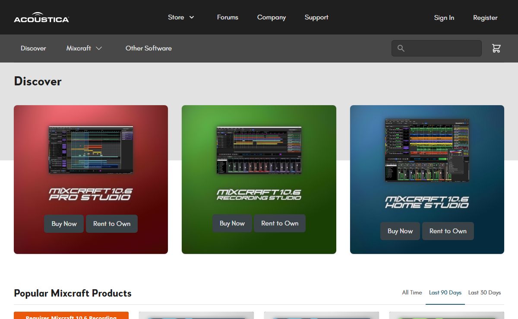Expand the Store dropdown chevron
Viewport: 518px width, 319px height.
[192, 17]
